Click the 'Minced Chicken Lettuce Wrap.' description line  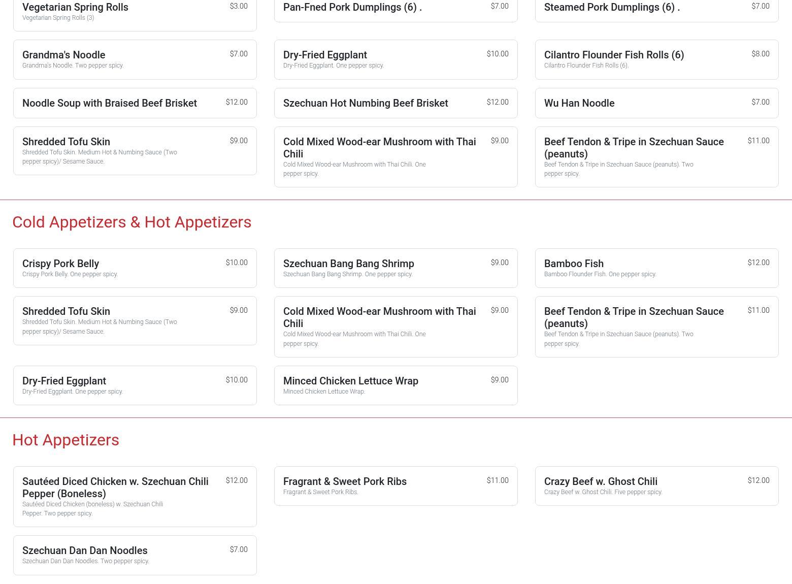coord(324,392)
